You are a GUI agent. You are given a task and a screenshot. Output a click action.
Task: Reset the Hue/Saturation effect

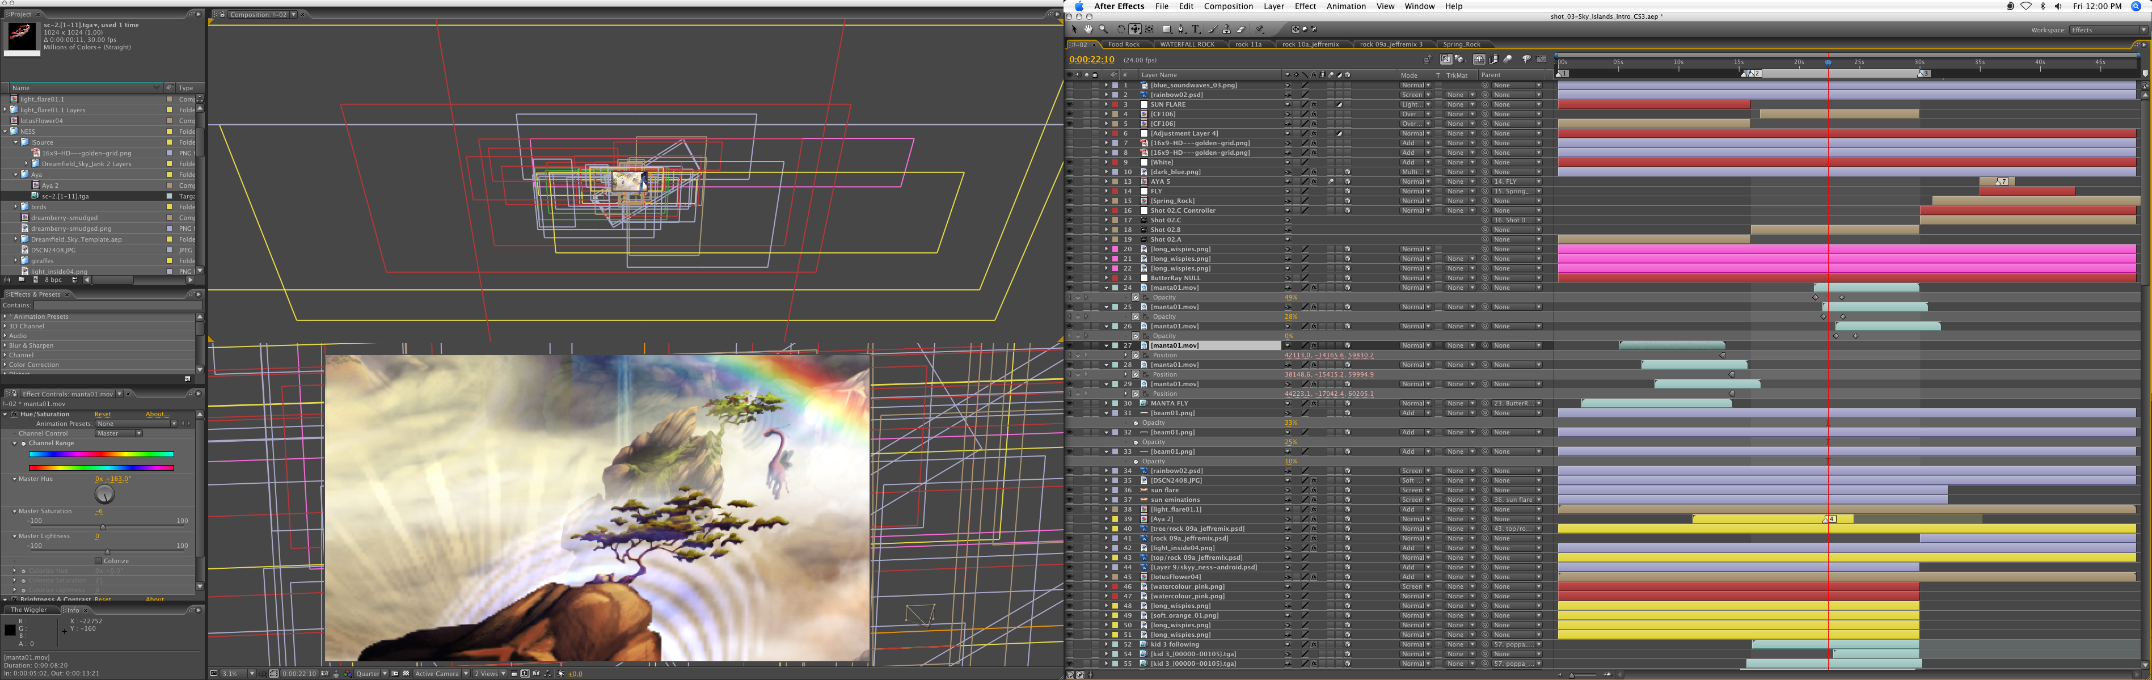[103, 415]
